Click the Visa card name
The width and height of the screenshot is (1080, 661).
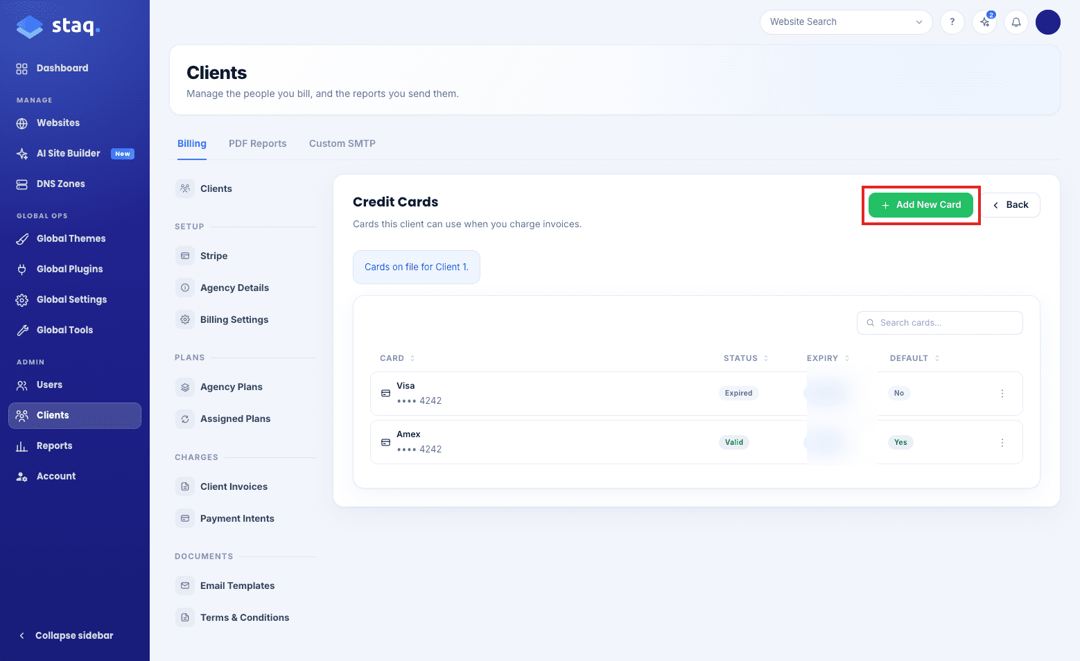click(x=406, y=386)
